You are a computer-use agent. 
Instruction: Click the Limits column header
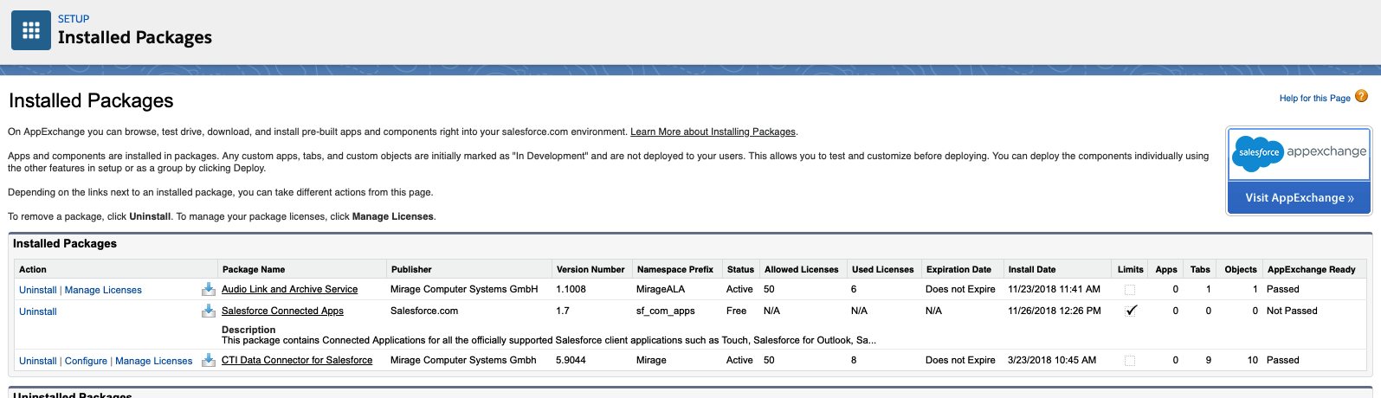1131,269
